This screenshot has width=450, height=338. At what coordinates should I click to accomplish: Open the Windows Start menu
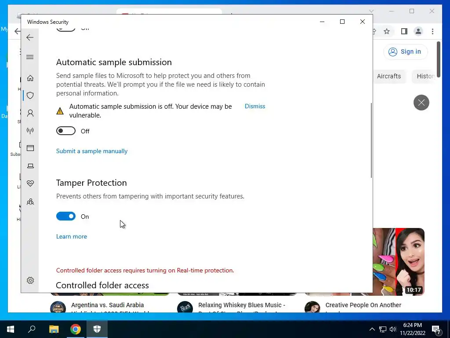point(11,329)
